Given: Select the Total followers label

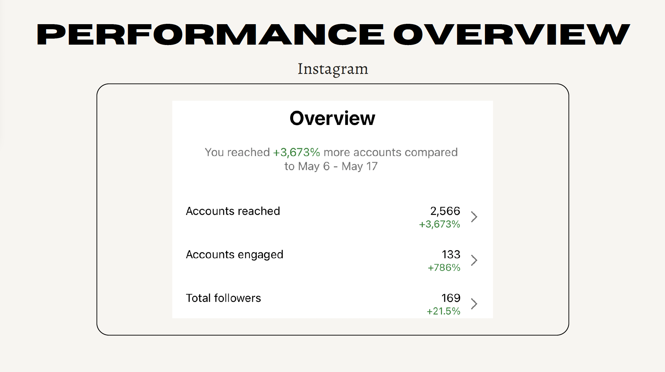Looking at the screenshot, I should (223, 298).
